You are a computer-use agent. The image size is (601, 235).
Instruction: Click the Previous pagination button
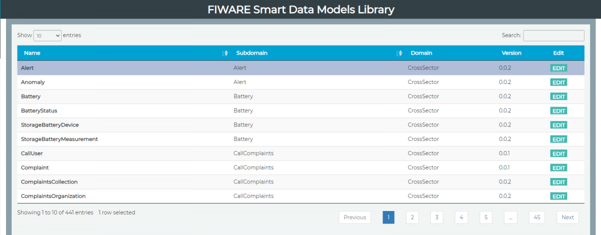[x=355, y=217]
